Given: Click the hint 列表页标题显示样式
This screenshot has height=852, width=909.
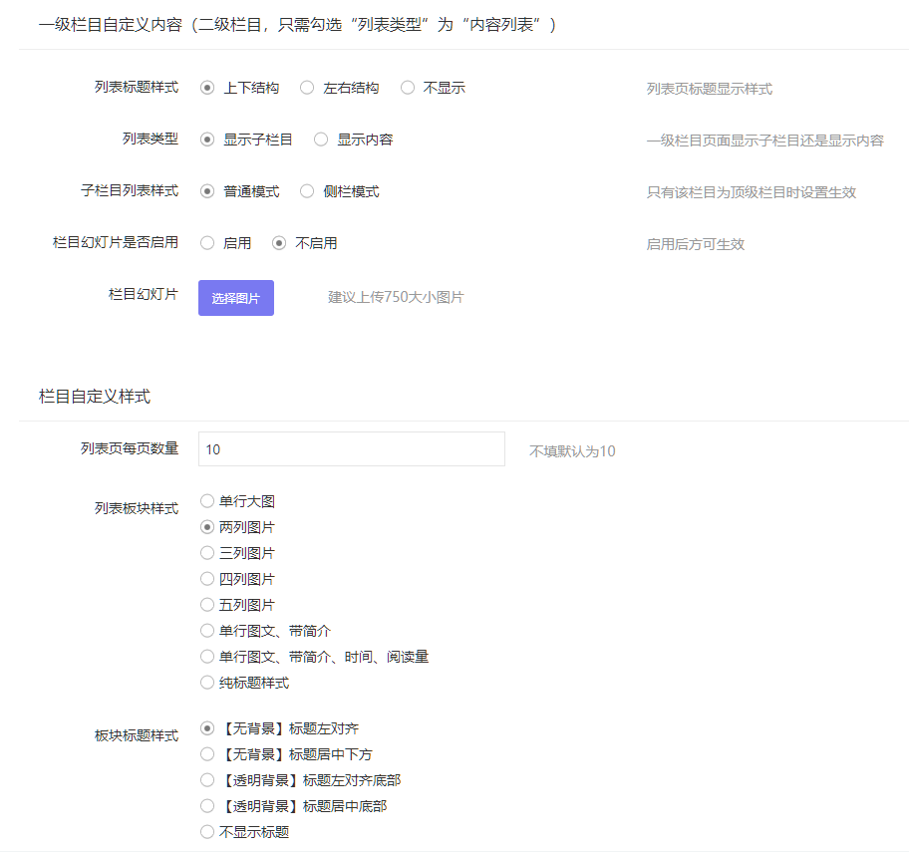Looking at the screenshot, I should click(709, 89).
